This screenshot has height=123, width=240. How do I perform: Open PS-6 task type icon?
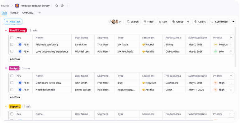click(20, 52)
